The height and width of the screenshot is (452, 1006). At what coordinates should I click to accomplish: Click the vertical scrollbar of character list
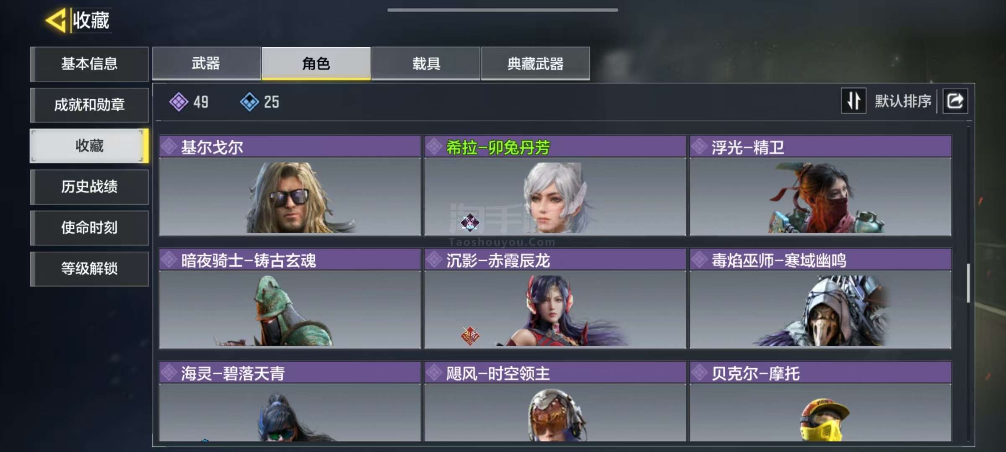[968, 283]
